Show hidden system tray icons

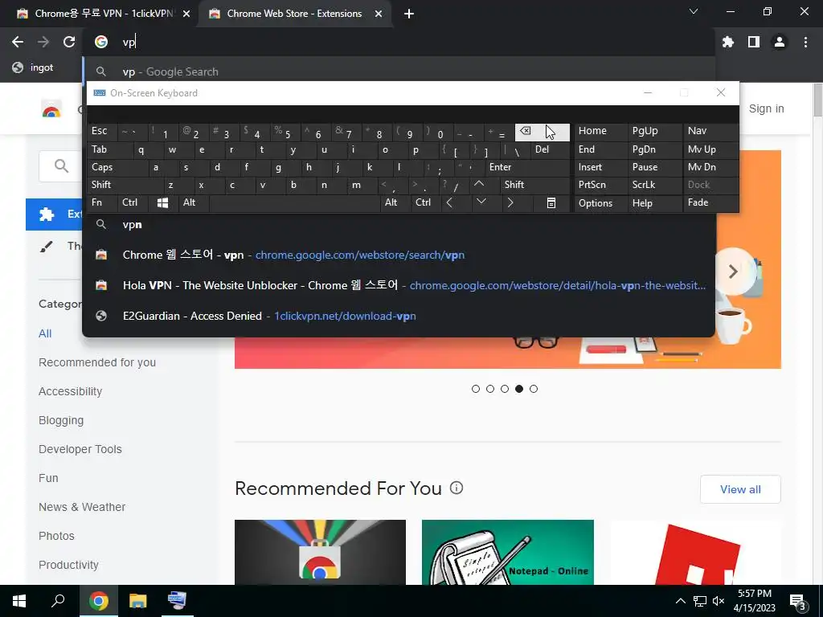680,601
